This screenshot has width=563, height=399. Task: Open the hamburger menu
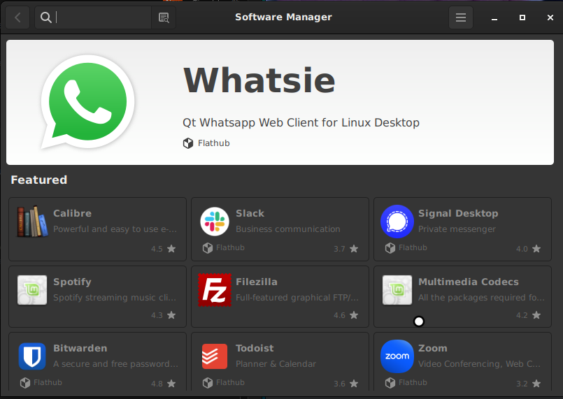pos(461,17)
